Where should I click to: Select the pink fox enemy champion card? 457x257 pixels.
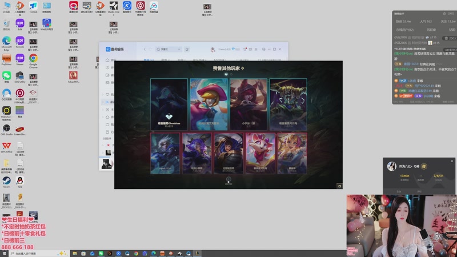[x=260, y=153]
